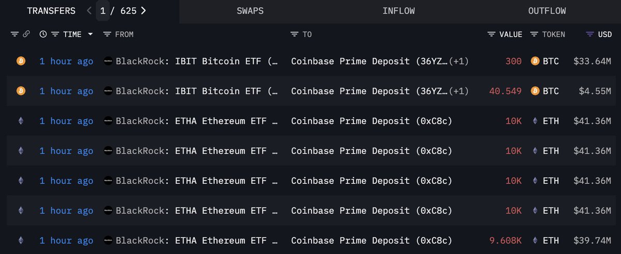This screenshot has height=254, width=621.
Task: Open the filter icon for the VALUE column
Action: [x=491, y=35]
